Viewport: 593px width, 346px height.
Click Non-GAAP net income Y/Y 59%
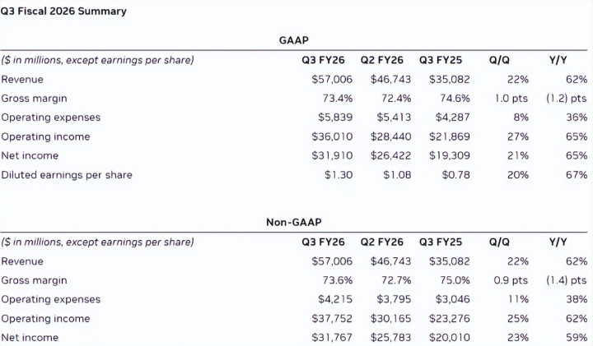click(576, 337)
